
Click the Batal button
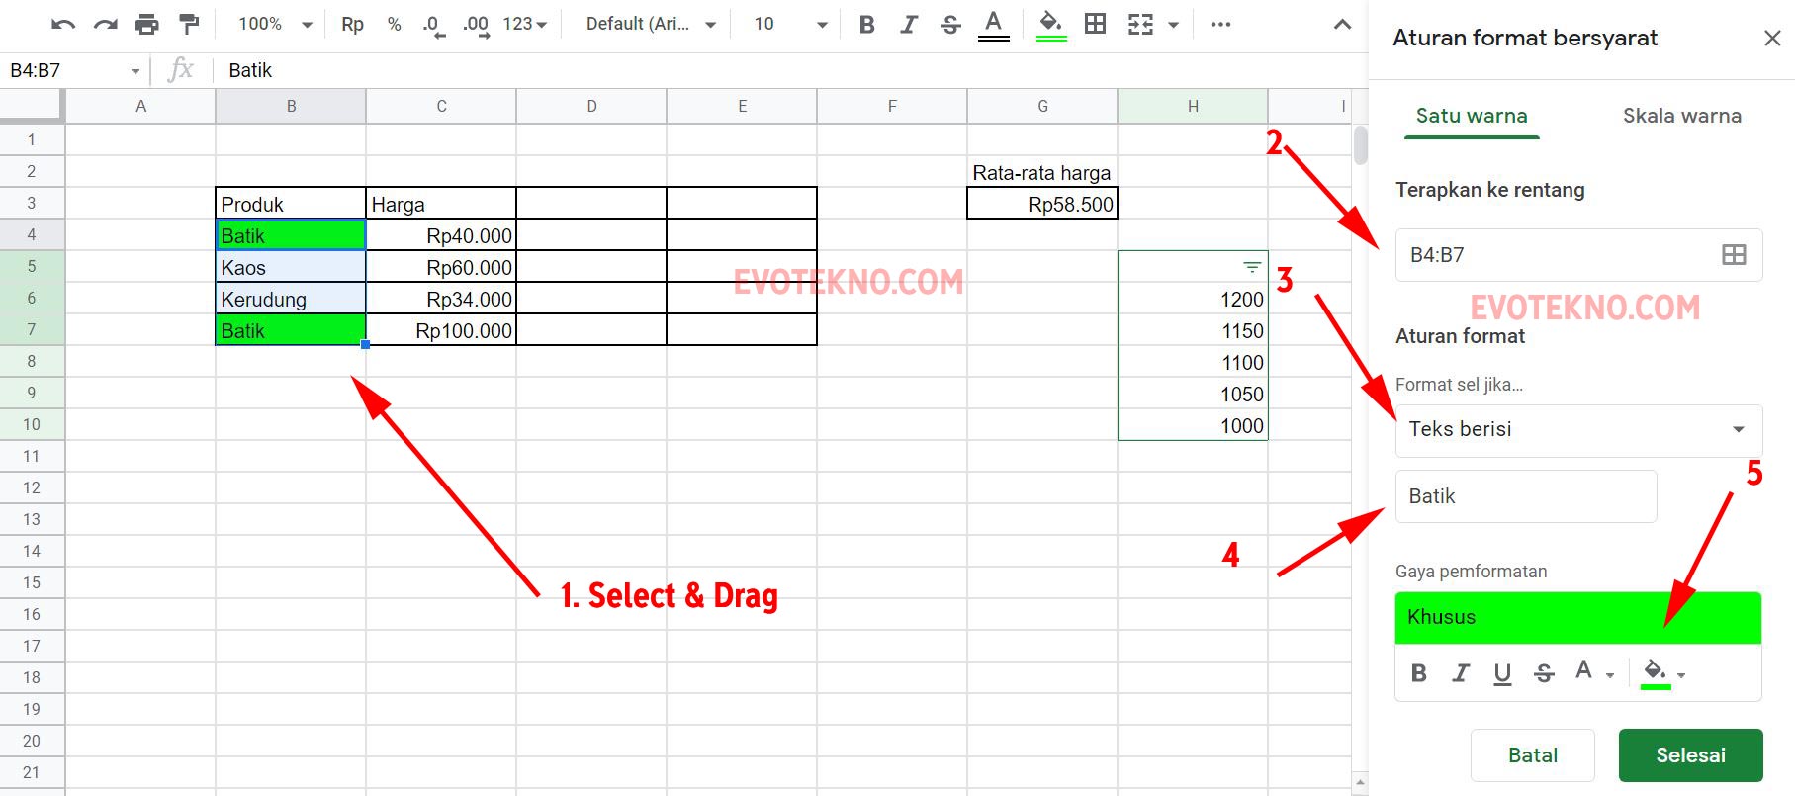(1532, 755)
